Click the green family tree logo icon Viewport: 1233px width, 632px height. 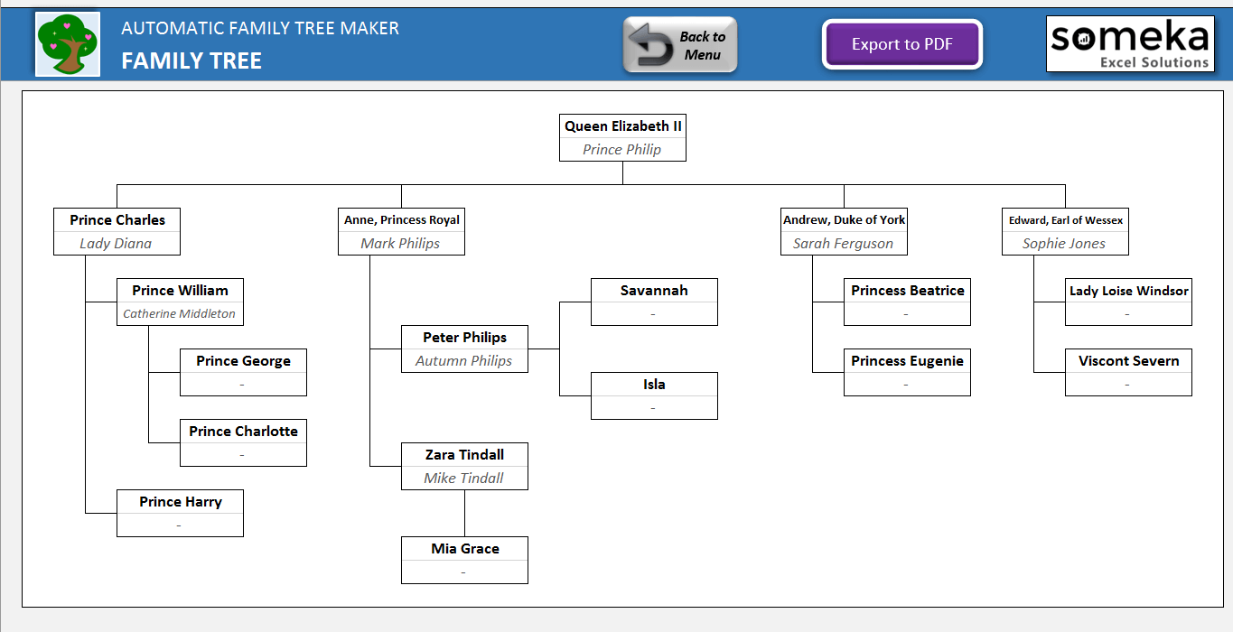click(67, 42)
